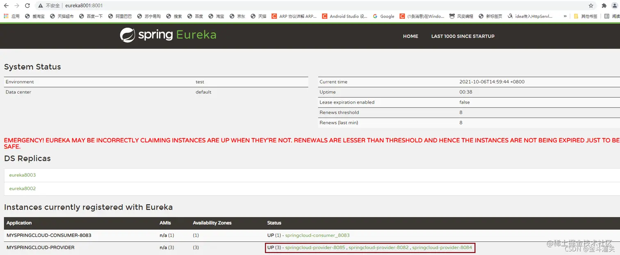Open the Google bookmark

(x=384, y=16)
